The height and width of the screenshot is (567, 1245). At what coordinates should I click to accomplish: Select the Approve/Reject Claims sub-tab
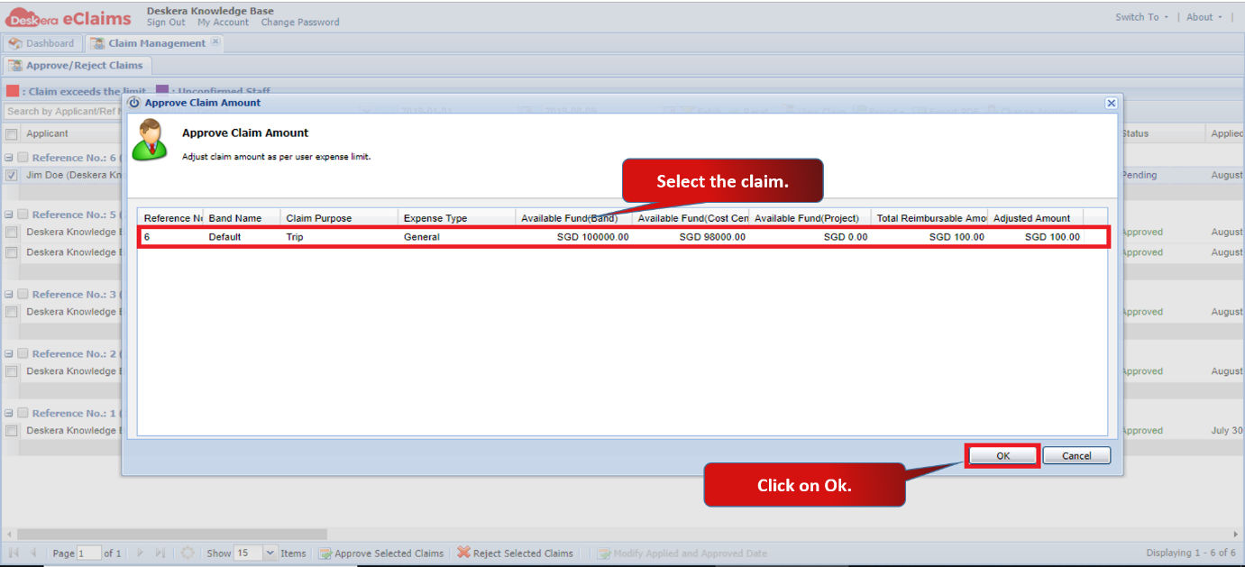point(78,66)
